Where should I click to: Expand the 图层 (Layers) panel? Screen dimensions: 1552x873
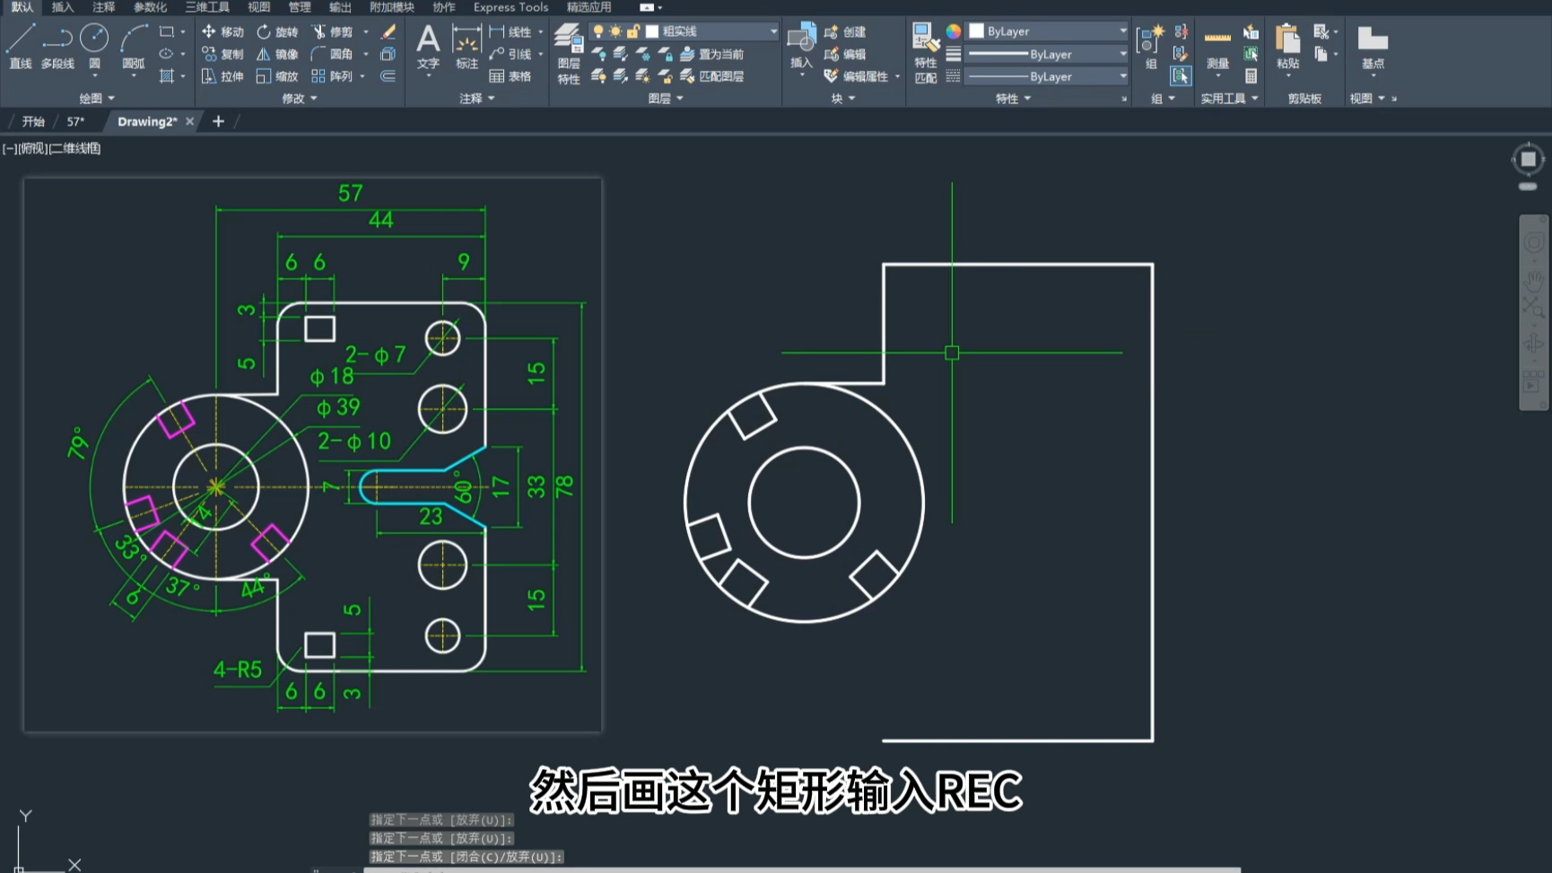coord(666,98)
